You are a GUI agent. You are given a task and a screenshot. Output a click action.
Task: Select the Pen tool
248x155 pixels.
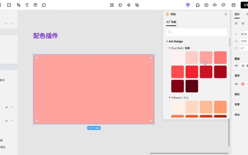(19, 5)
